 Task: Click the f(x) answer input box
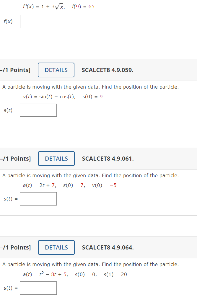point(38,21)
